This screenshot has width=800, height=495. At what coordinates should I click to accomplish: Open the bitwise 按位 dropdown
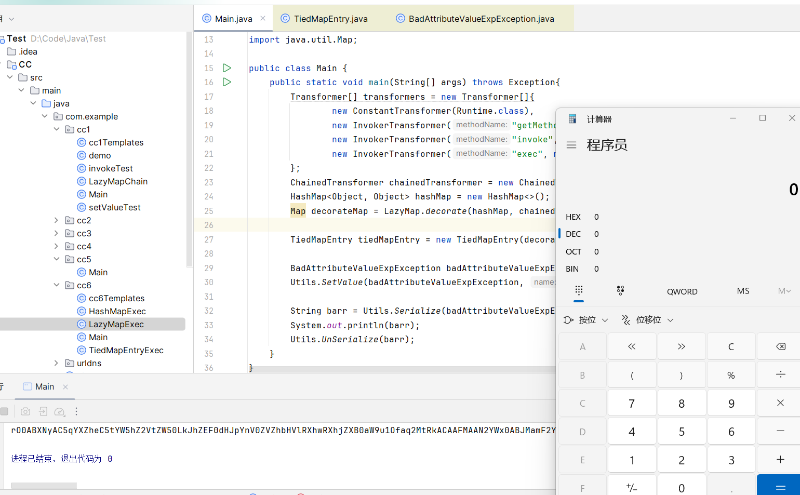coord(586,320)
